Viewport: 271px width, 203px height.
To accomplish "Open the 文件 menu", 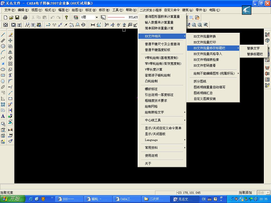I will tap(10, 10).
